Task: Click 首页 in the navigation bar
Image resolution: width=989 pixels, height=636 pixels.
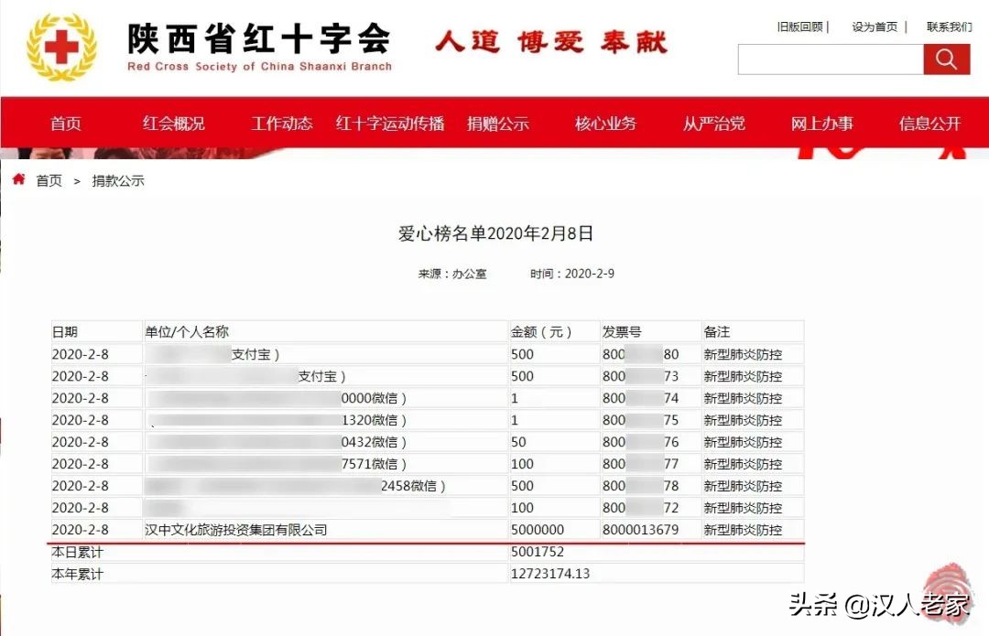Action: pyautogui.click(x=65, y=122)
